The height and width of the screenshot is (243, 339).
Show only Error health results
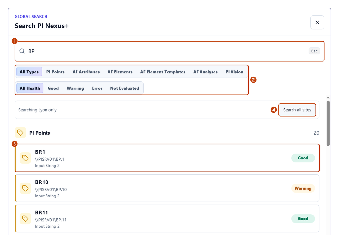[97, 88]
